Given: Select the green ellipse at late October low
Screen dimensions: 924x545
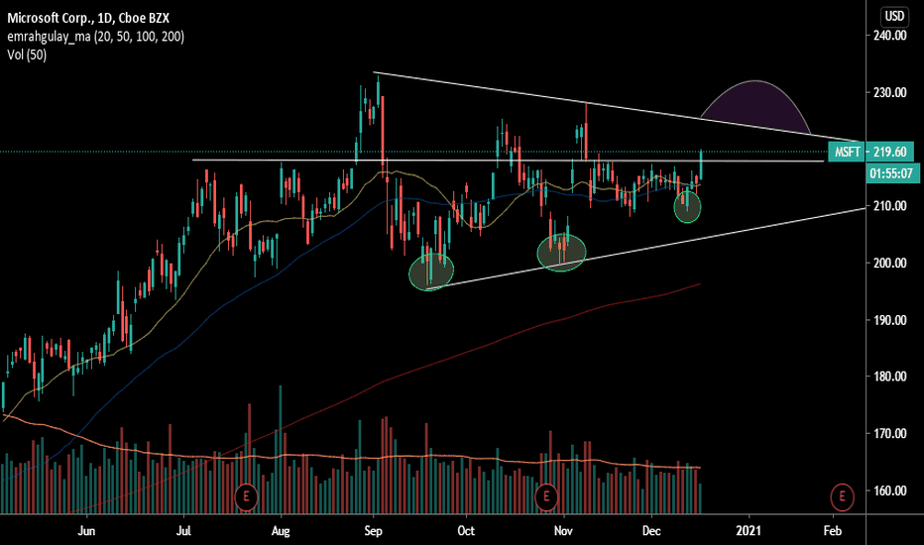Looking at the screenshot, I should pos(561,253).
